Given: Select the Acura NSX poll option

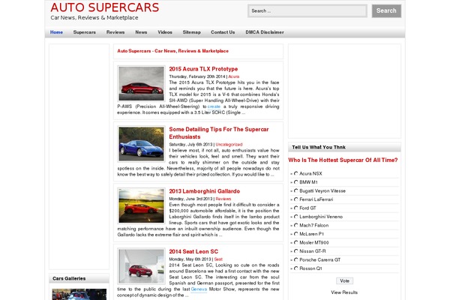Looking at the screenshot, I should tap(296, 173).
